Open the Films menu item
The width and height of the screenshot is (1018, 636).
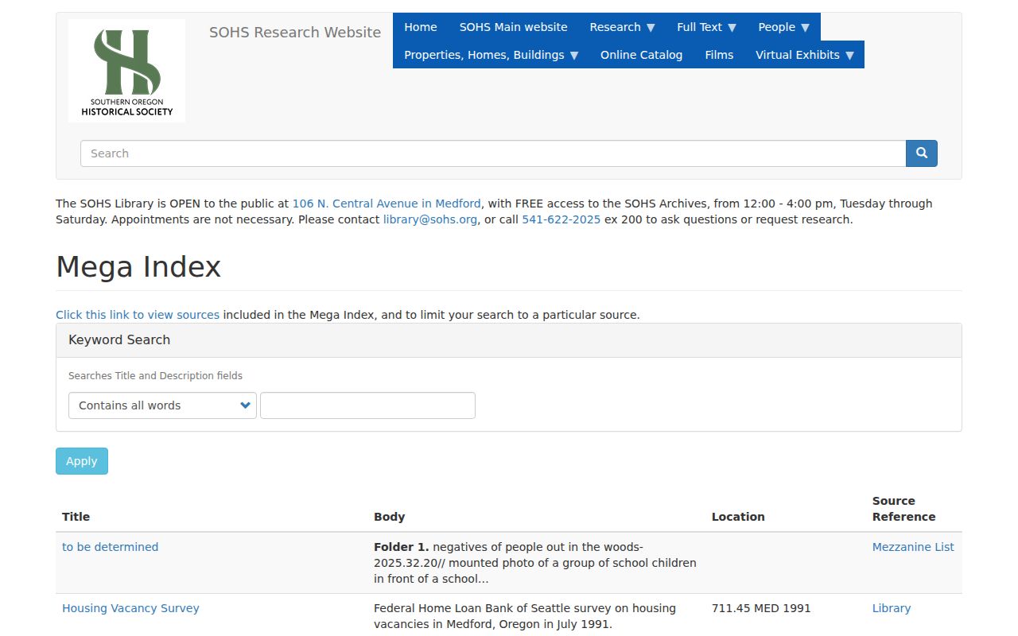(x=719, y=55)
